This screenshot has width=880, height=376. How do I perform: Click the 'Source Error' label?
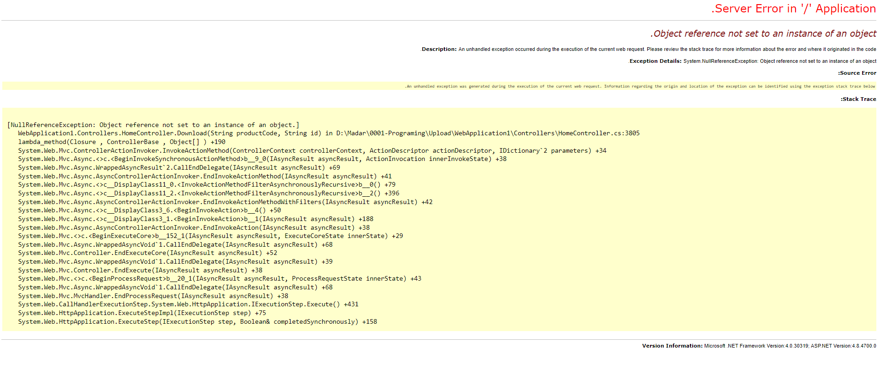[x=857, y=73]
